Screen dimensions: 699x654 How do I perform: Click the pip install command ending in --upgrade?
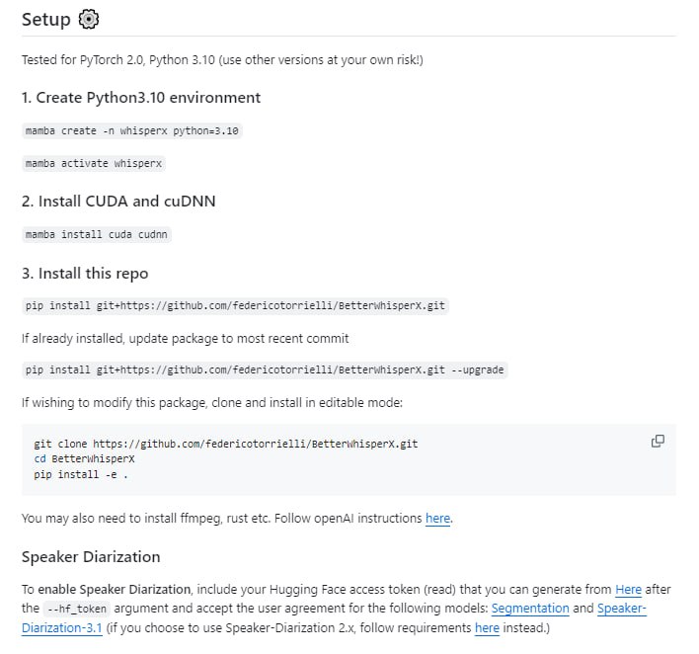coord(265,369)
